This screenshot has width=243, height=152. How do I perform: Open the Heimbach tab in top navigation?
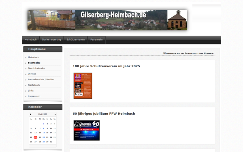click(30, 40)
